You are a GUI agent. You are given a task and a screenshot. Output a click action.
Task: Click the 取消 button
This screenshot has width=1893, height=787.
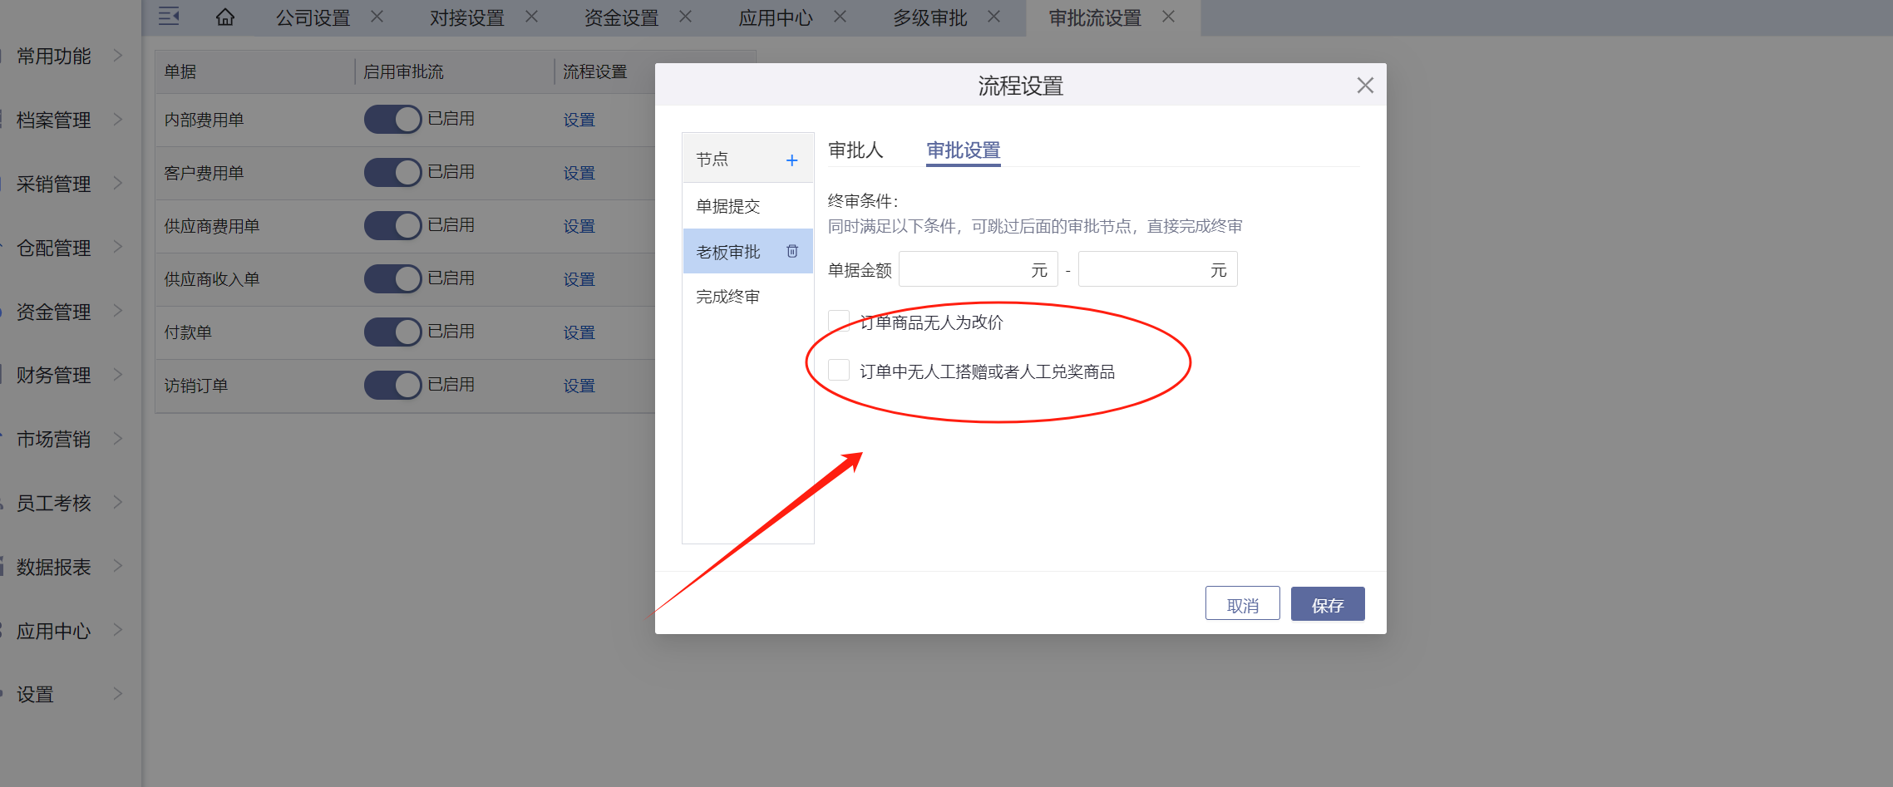(x=1242, y=604)
